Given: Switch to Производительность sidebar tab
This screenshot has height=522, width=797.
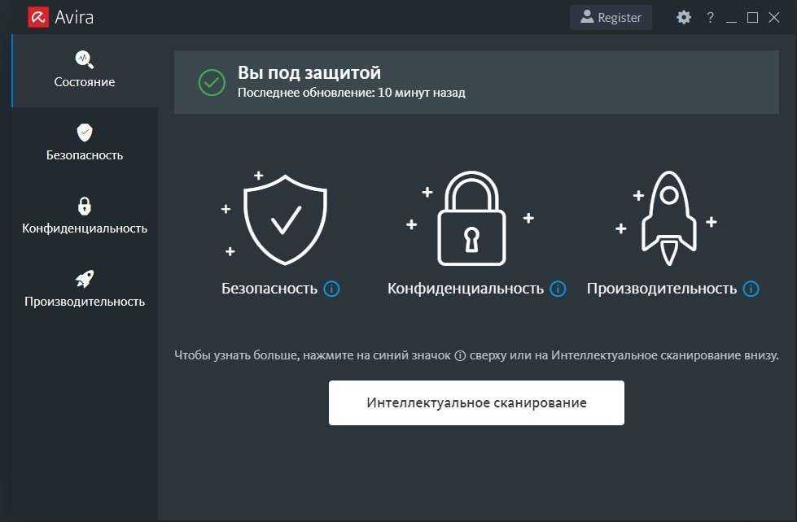Looking at the screenshot, I should click(x=85, y=289).
